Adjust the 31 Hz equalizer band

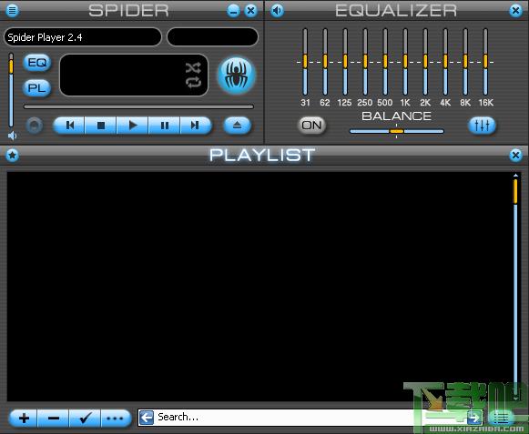(305, 62)
